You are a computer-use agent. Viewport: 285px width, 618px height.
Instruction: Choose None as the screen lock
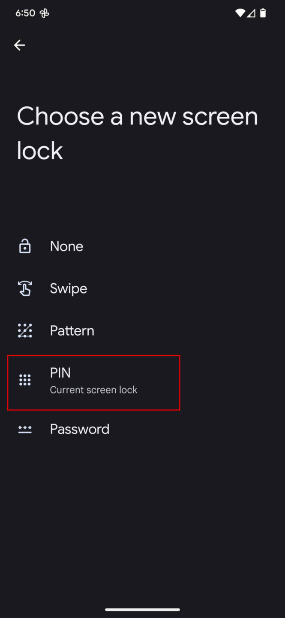(66, 246)
